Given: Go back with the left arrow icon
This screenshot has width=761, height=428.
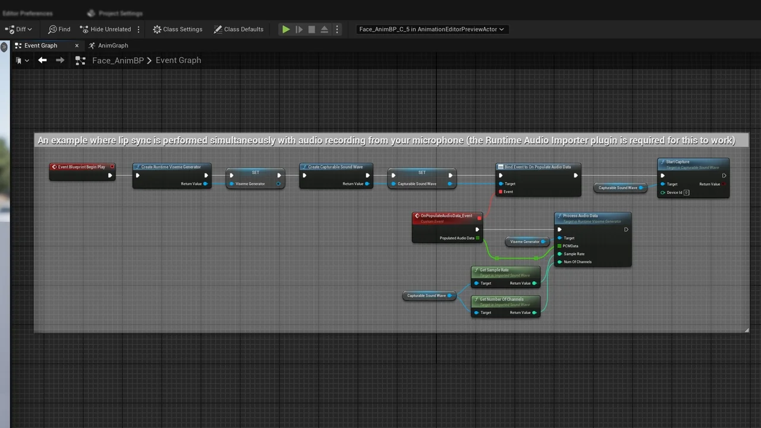Looking at the screenshot, I should coord(42,60).
